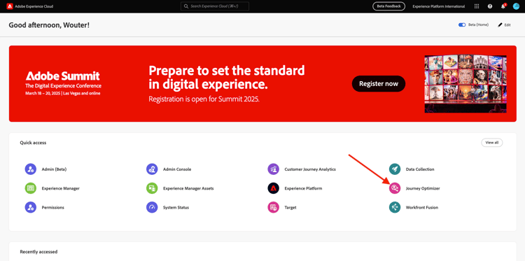Open the apps grid switcher icon

tap(477, 6)
